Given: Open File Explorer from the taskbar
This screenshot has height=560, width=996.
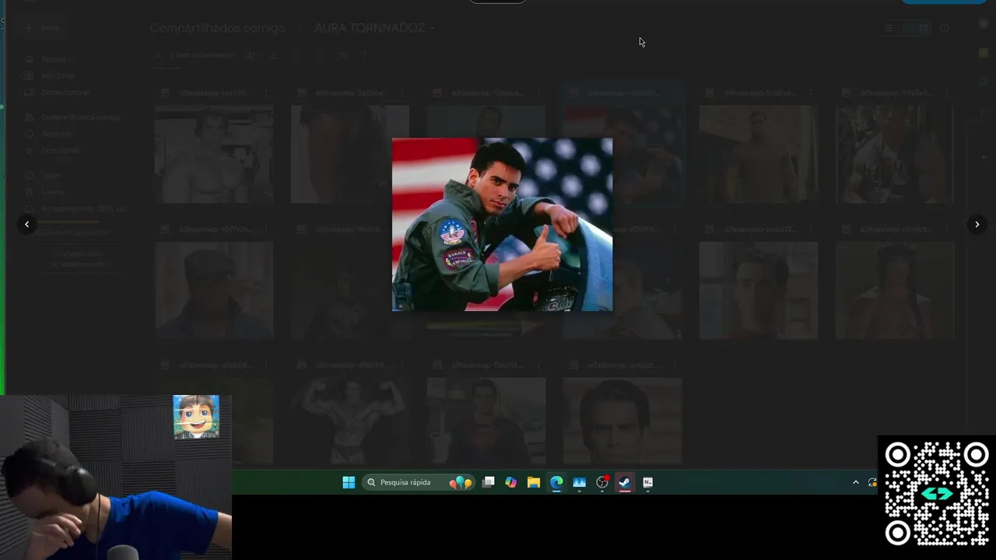Looking at the screenshot, I should [534, 482].
